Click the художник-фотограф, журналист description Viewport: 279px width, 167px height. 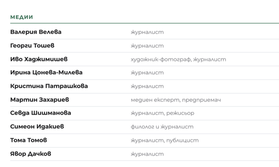click(x=178, y=59)
